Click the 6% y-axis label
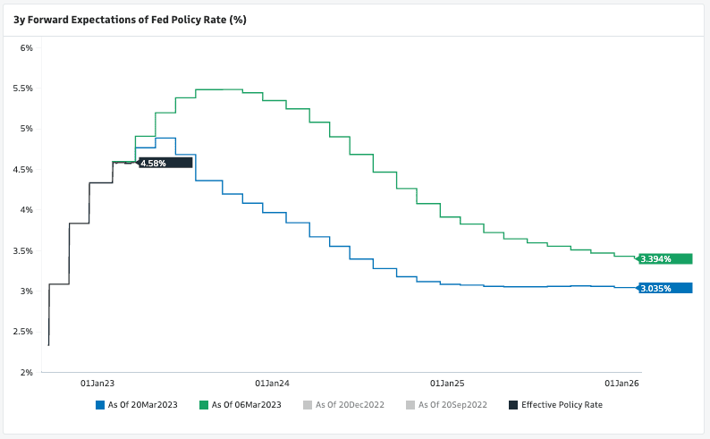 [x=27, y=47]
